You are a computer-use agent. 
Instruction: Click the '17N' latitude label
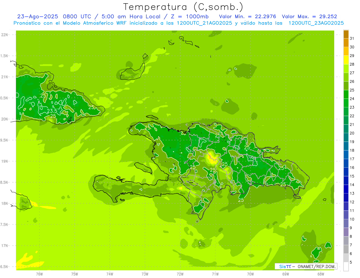pos(4,246)
